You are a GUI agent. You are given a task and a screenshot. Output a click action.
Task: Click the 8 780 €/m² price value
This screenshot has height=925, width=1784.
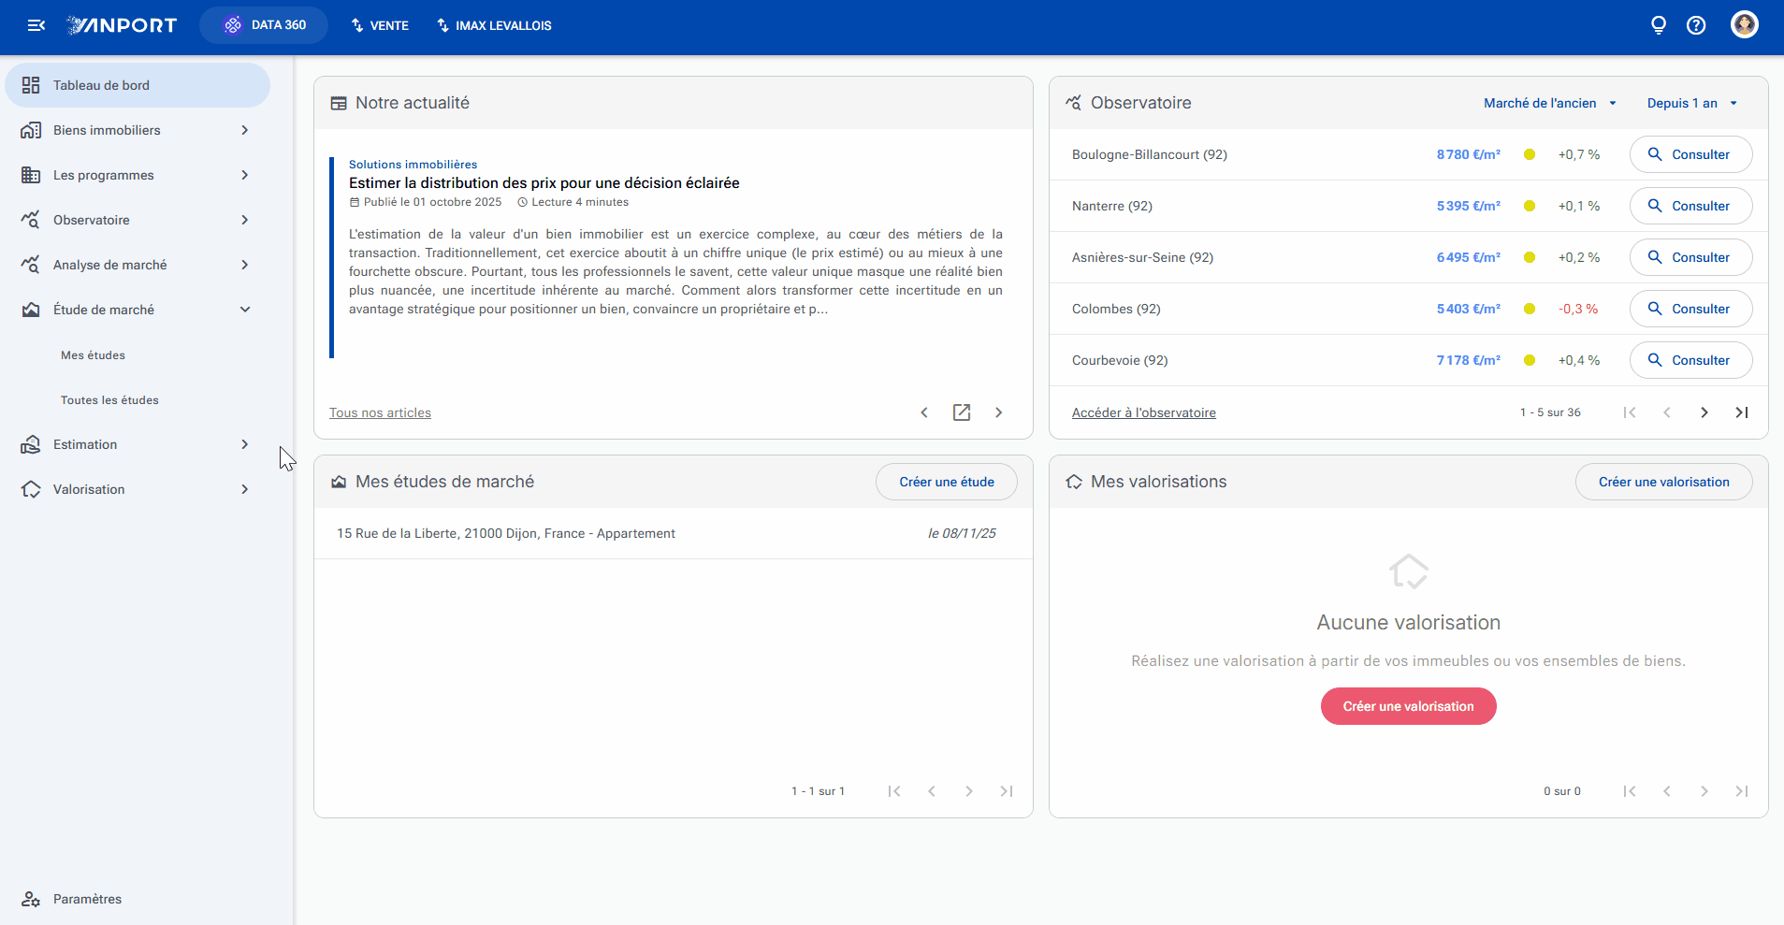click(1469, 154)
